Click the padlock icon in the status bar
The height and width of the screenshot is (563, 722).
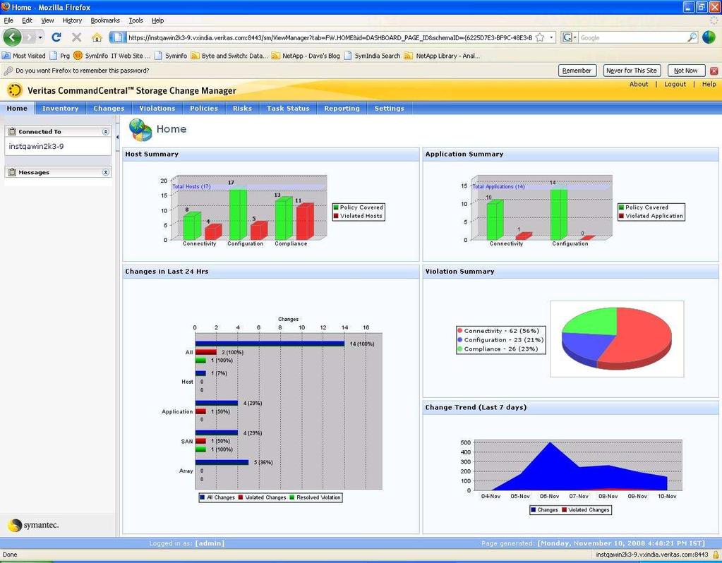coord(716,555)
